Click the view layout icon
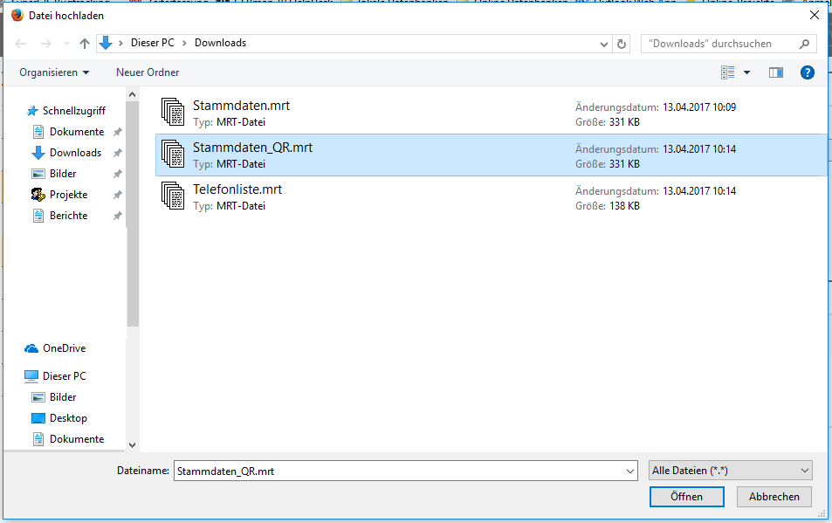 tap(728, 72)
